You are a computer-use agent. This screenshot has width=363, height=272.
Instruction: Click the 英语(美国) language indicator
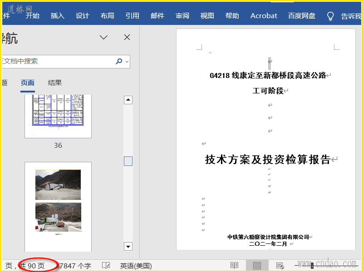[x=136, y=266]
